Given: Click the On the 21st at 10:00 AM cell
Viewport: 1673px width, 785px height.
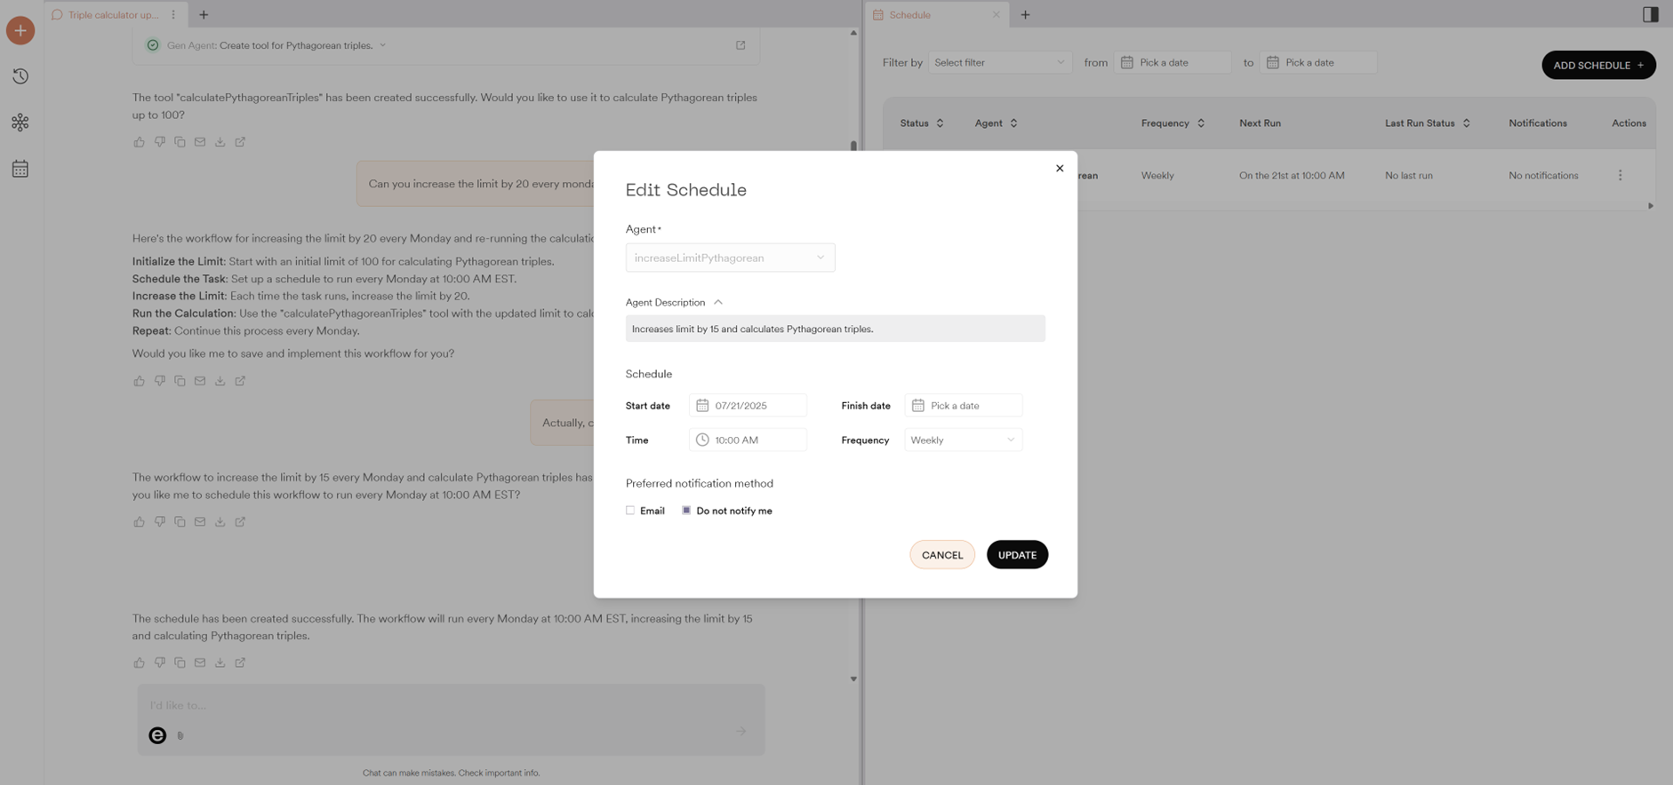Looking at the screenshot, I should click(1292, 176).
